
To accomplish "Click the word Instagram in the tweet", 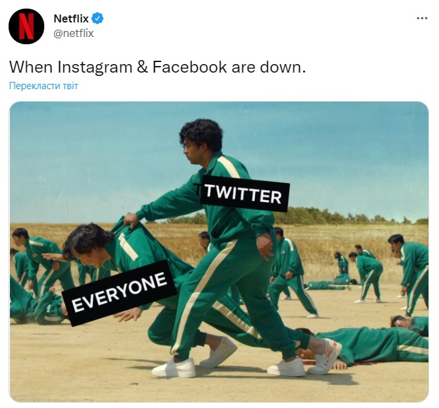I will 95,67.
